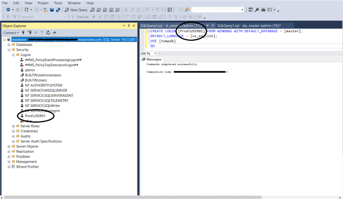Expand the Management node

pyautogui.click(x=9, y=162)
